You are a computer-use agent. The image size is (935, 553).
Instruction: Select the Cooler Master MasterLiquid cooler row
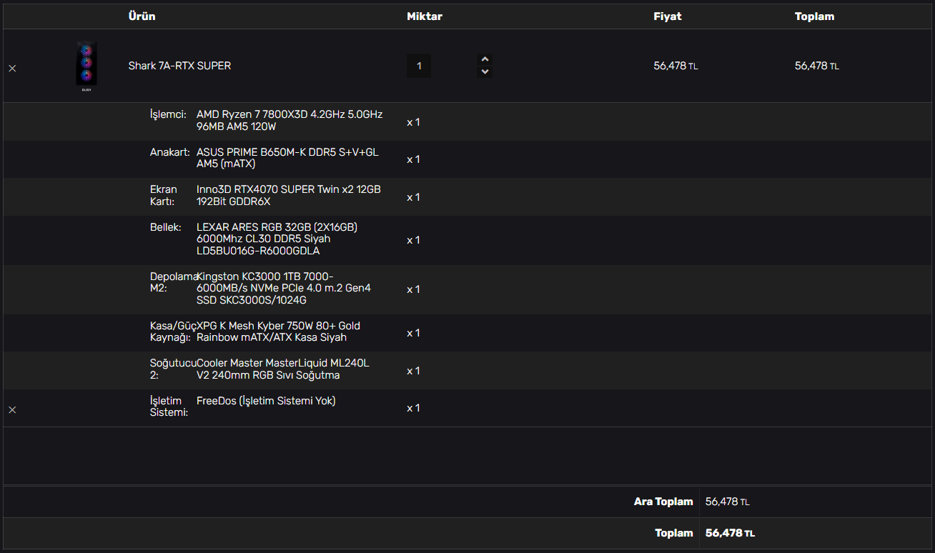click(x=282, y=369)
